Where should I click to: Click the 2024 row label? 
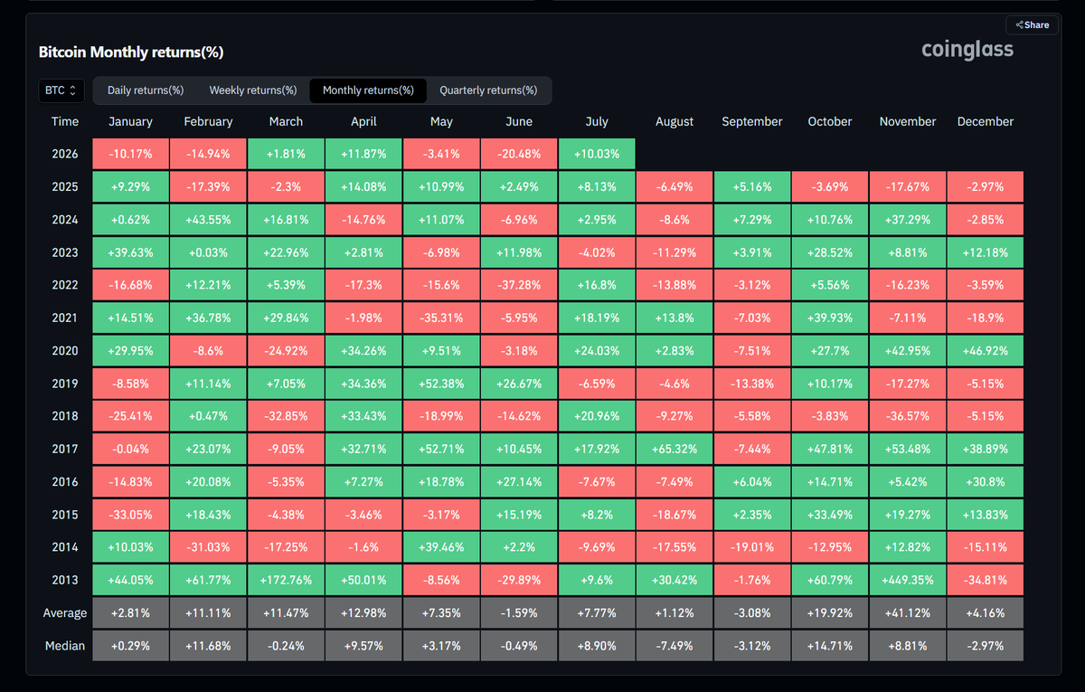[x=65, y=220]
